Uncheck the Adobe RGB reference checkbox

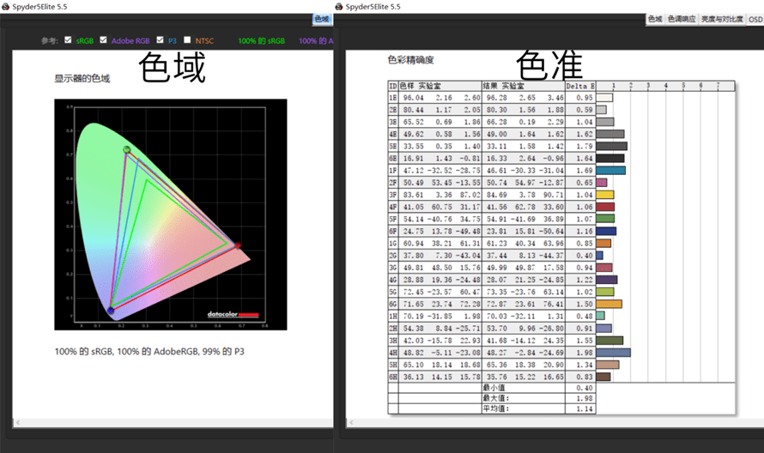point(103,40)
